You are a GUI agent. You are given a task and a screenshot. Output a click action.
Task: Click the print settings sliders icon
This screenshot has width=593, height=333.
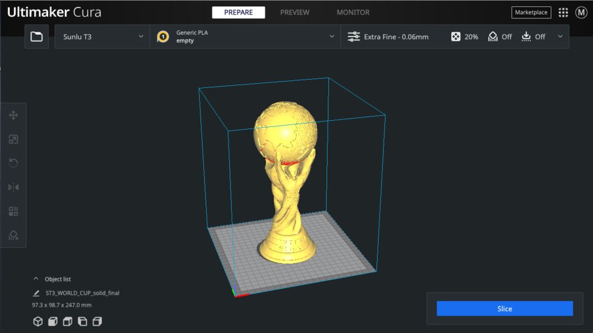[x=354, y=36]
